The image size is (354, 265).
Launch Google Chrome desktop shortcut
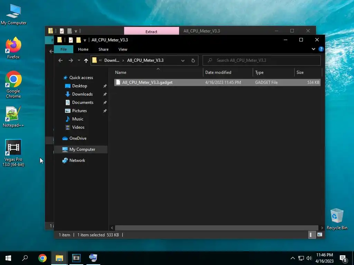click(13, 85)
